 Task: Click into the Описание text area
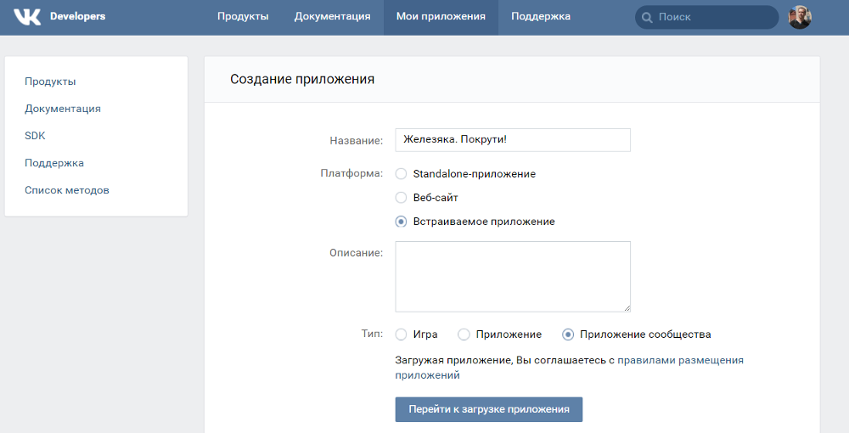point(513,277)
